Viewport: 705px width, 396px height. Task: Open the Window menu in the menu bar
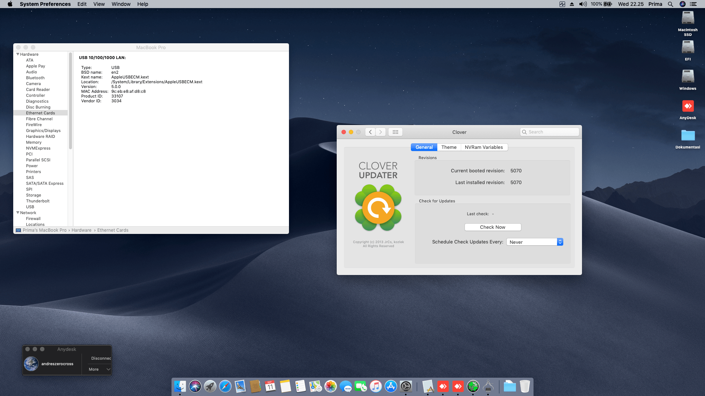point(121,4)
